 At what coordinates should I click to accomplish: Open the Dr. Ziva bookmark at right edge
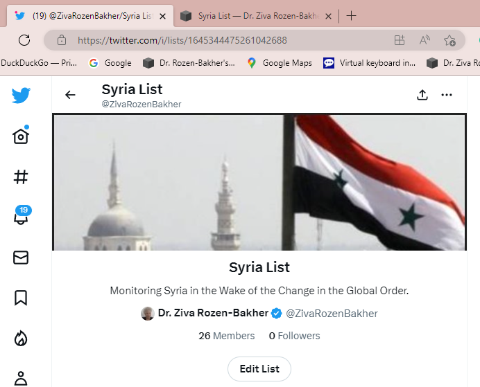[x=453, y=63]
